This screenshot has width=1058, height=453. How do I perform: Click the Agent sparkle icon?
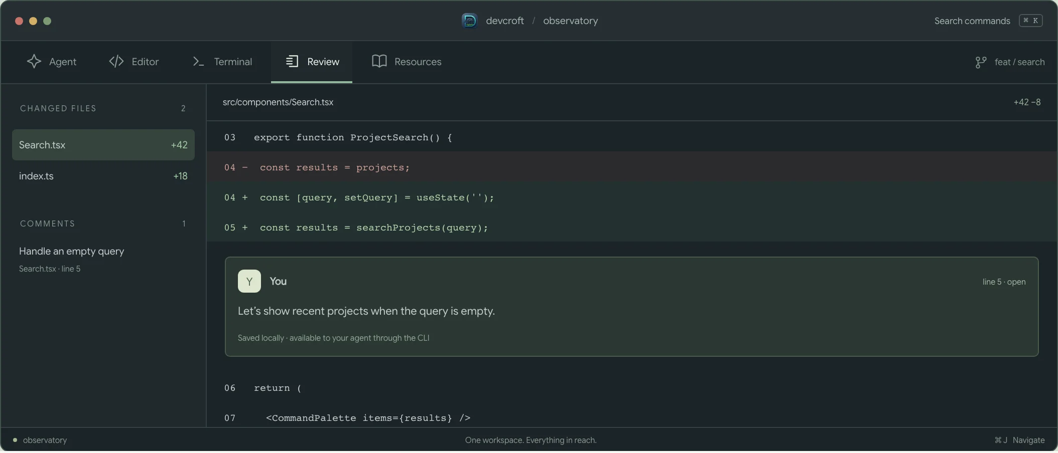(x=34, y=62)
